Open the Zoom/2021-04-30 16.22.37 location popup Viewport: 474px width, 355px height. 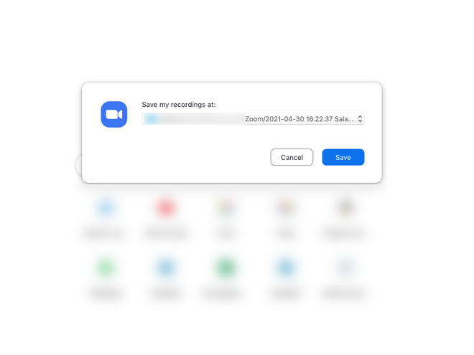pos(254,118)
